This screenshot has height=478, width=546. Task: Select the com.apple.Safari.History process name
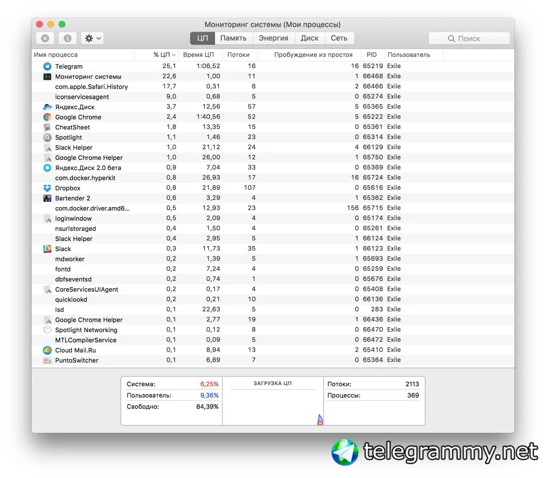click(x=92, y=87)
